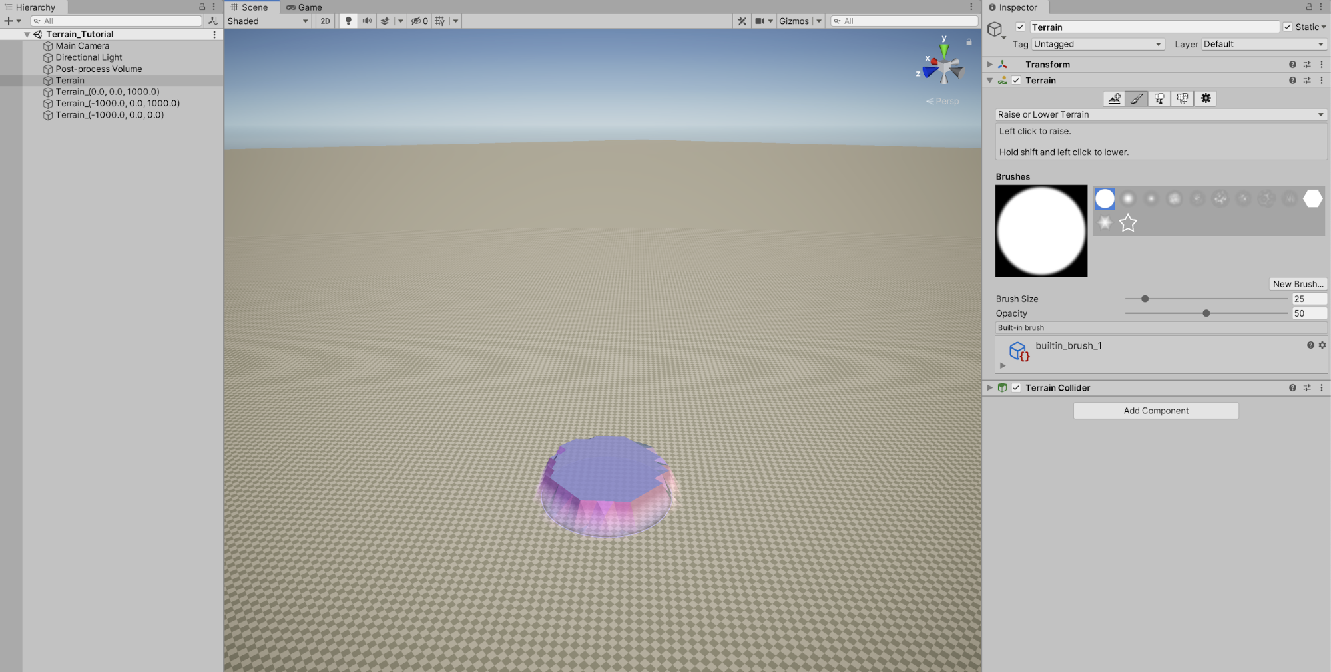Expand the Transform component
Image resolution: width=1331 pixels, height=672 pixels.
[x=990, y=65]
